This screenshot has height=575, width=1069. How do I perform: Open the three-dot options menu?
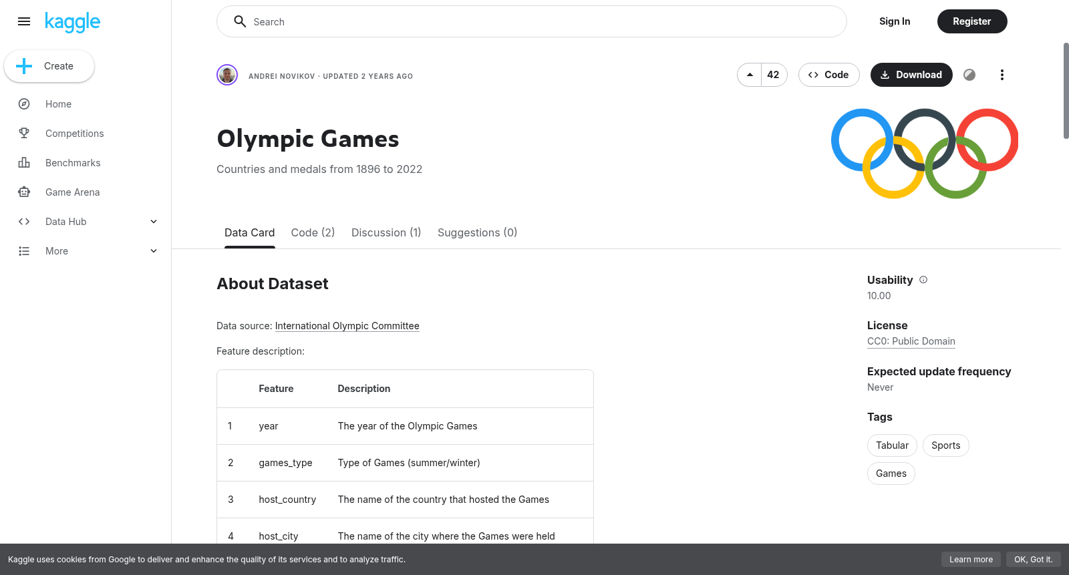click(x=1002, y=75)
